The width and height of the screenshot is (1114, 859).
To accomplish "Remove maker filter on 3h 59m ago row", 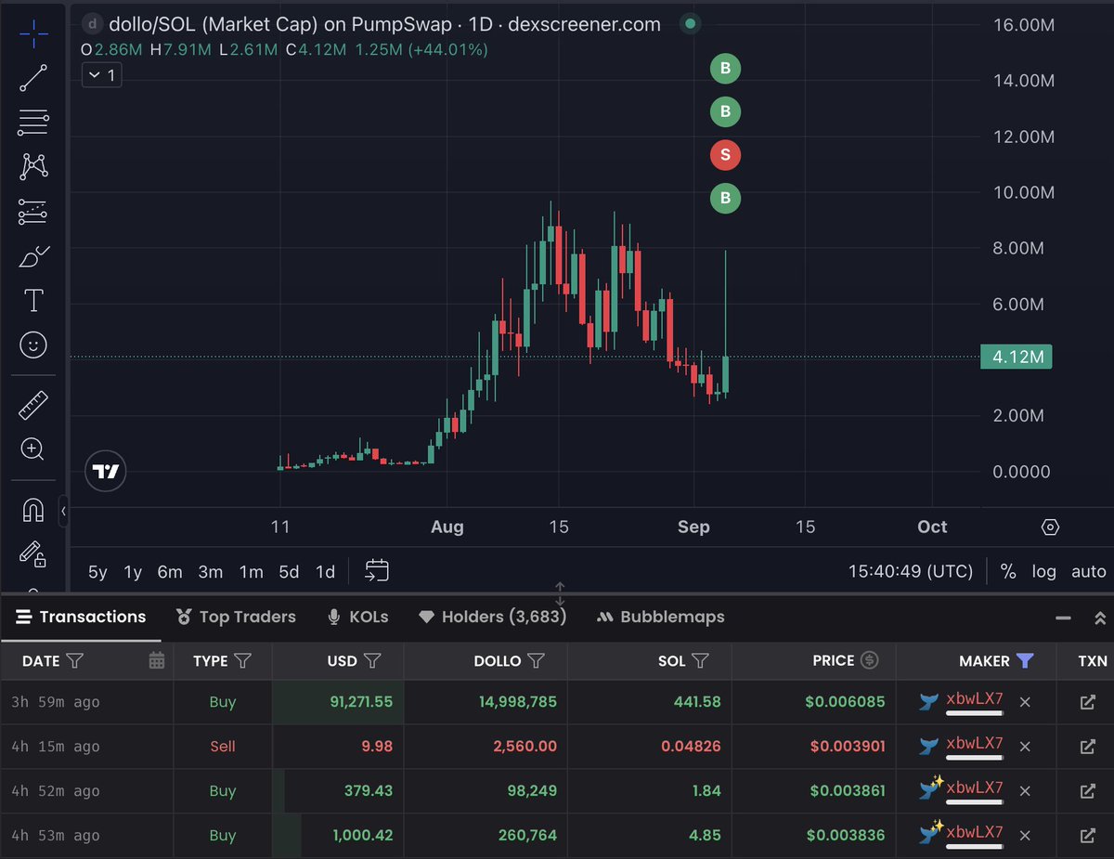I will pos(1025,702).
